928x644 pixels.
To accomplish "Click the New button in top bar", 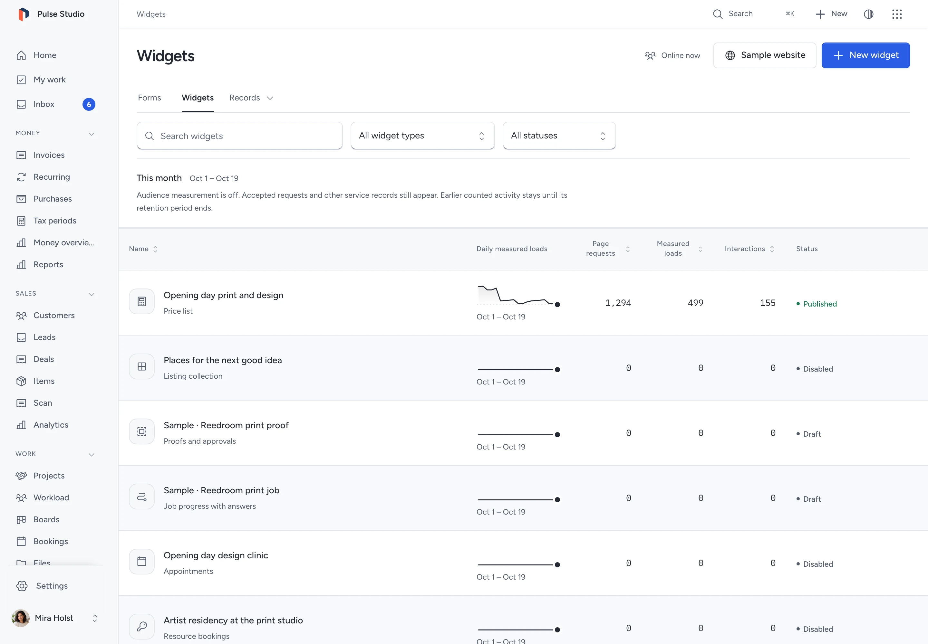I will pyautogui.click(x=831, y=14).
